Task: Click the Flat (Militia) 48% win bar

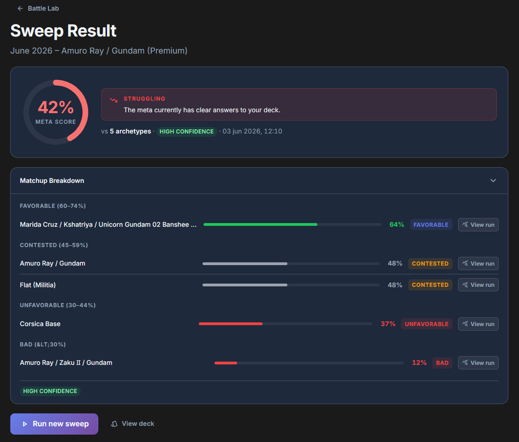Action: [291, 285]
